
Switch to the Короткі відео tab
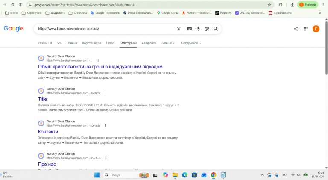pyautogui.click(x=92, y=43)
